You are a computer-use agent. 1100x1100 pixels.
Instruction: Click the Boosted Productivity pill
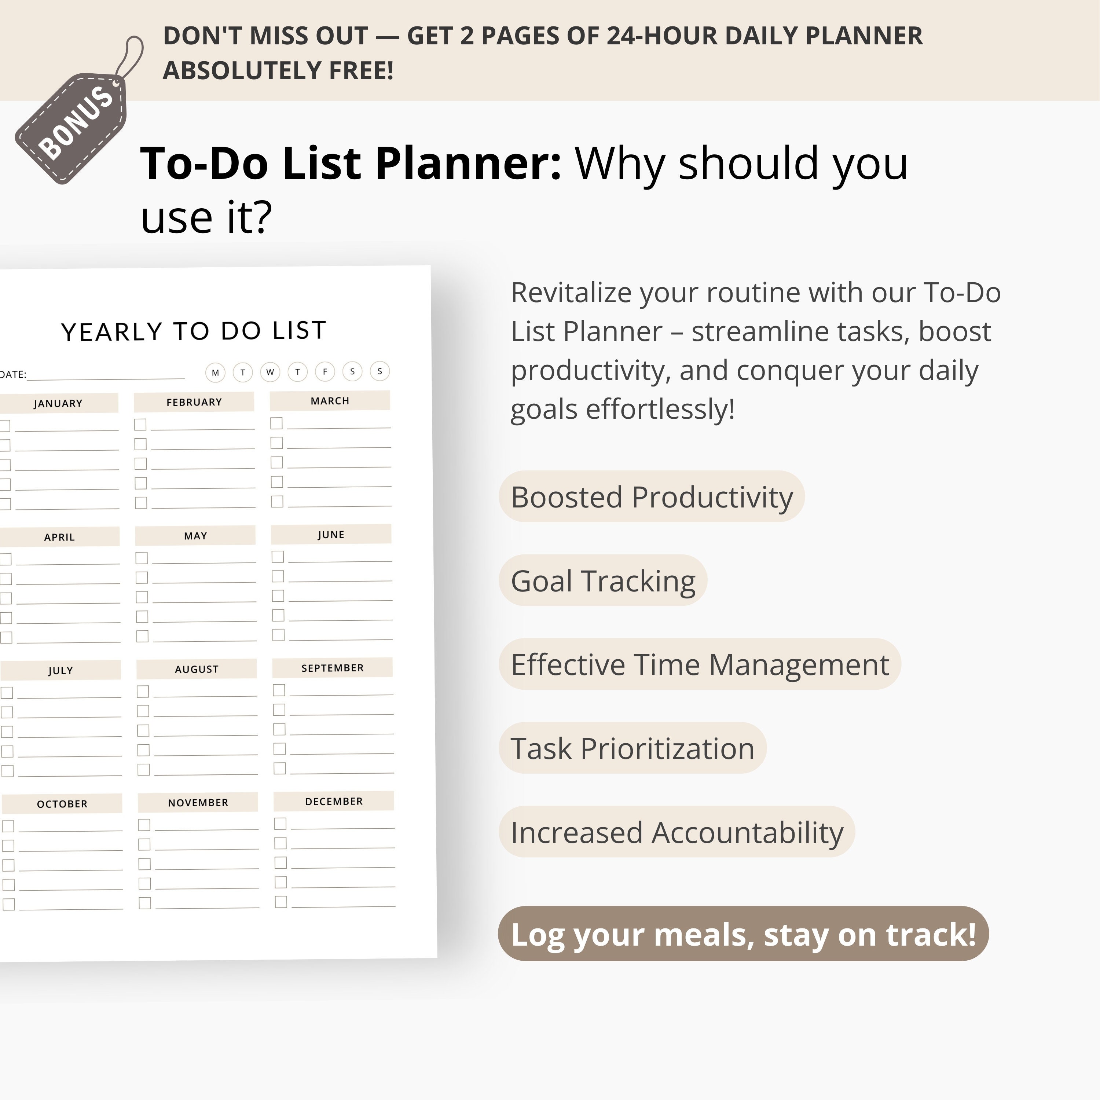(x=652, y=496)
